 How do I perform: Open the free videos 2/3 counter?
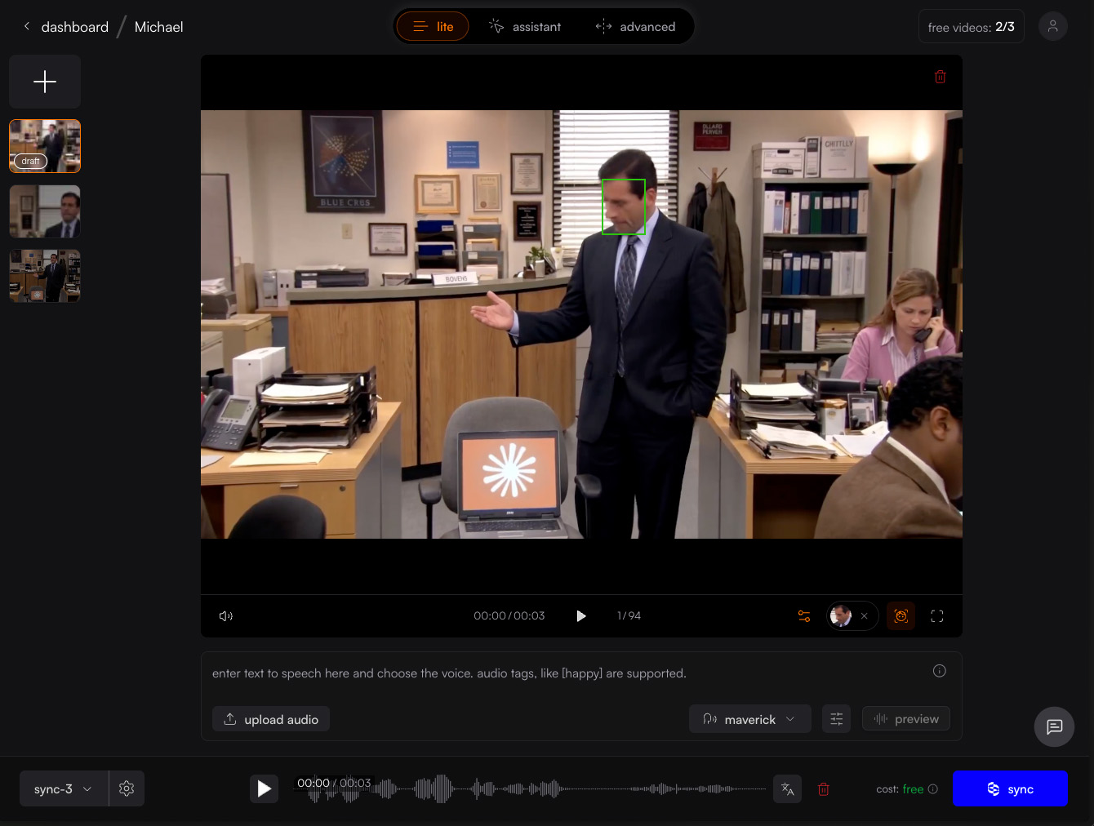pos(972,27)
